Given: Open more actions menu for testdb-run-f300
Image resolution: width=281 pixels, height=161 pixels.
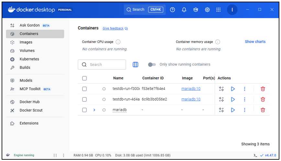Looking at the screenshot, I should tap(245, 89).
